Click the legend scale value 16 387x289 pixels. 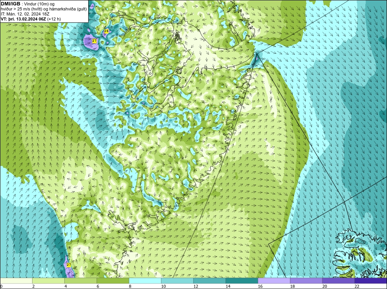260,286
